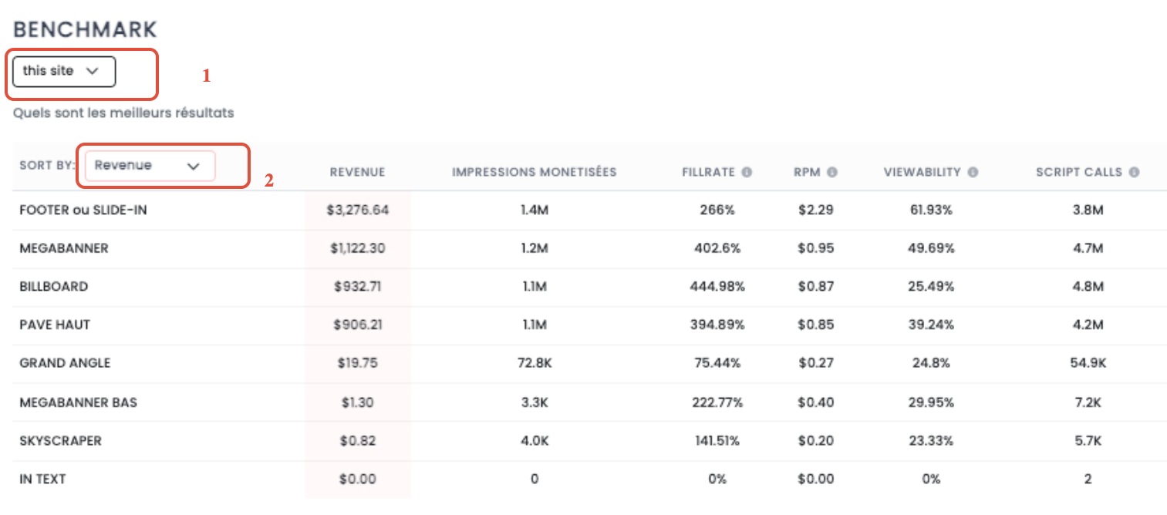Click the info icon next to RPM
1167x515 pixels.
click(x=832, y=172)
